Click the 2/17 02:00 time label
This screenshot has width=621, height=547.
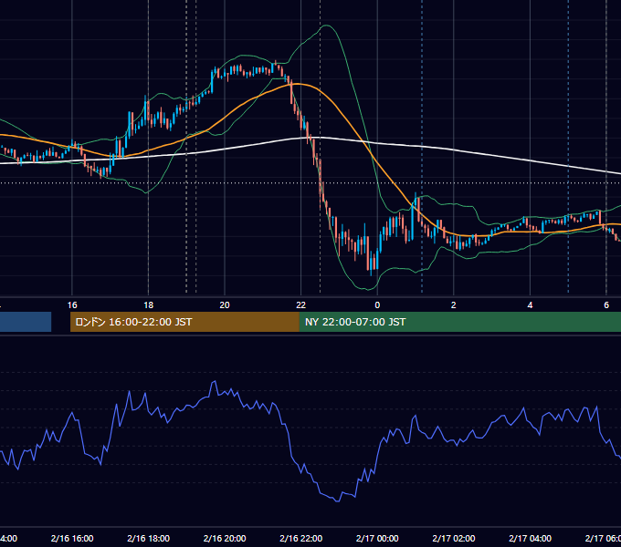pyautogui.click(x=454, y=538)
